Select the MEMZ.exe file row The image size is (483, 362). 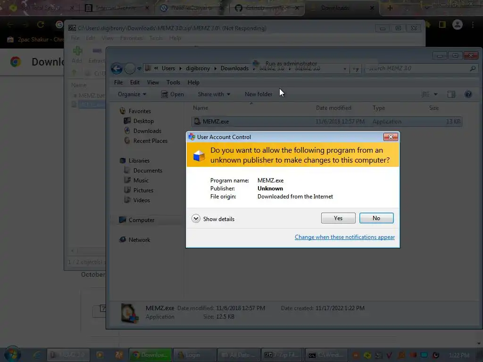pos(326,122)
